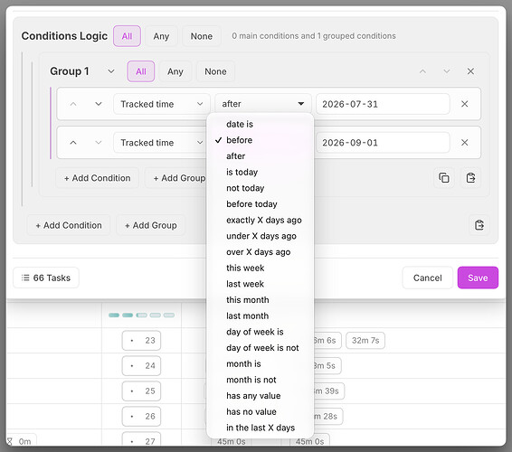Choose 'day of week is' operator
Image resolution: width=512 pixels, height=452 pixels.
coord(261,332)
